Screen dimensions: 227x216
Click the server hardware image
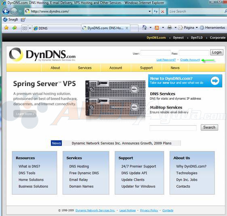[116, 99]
